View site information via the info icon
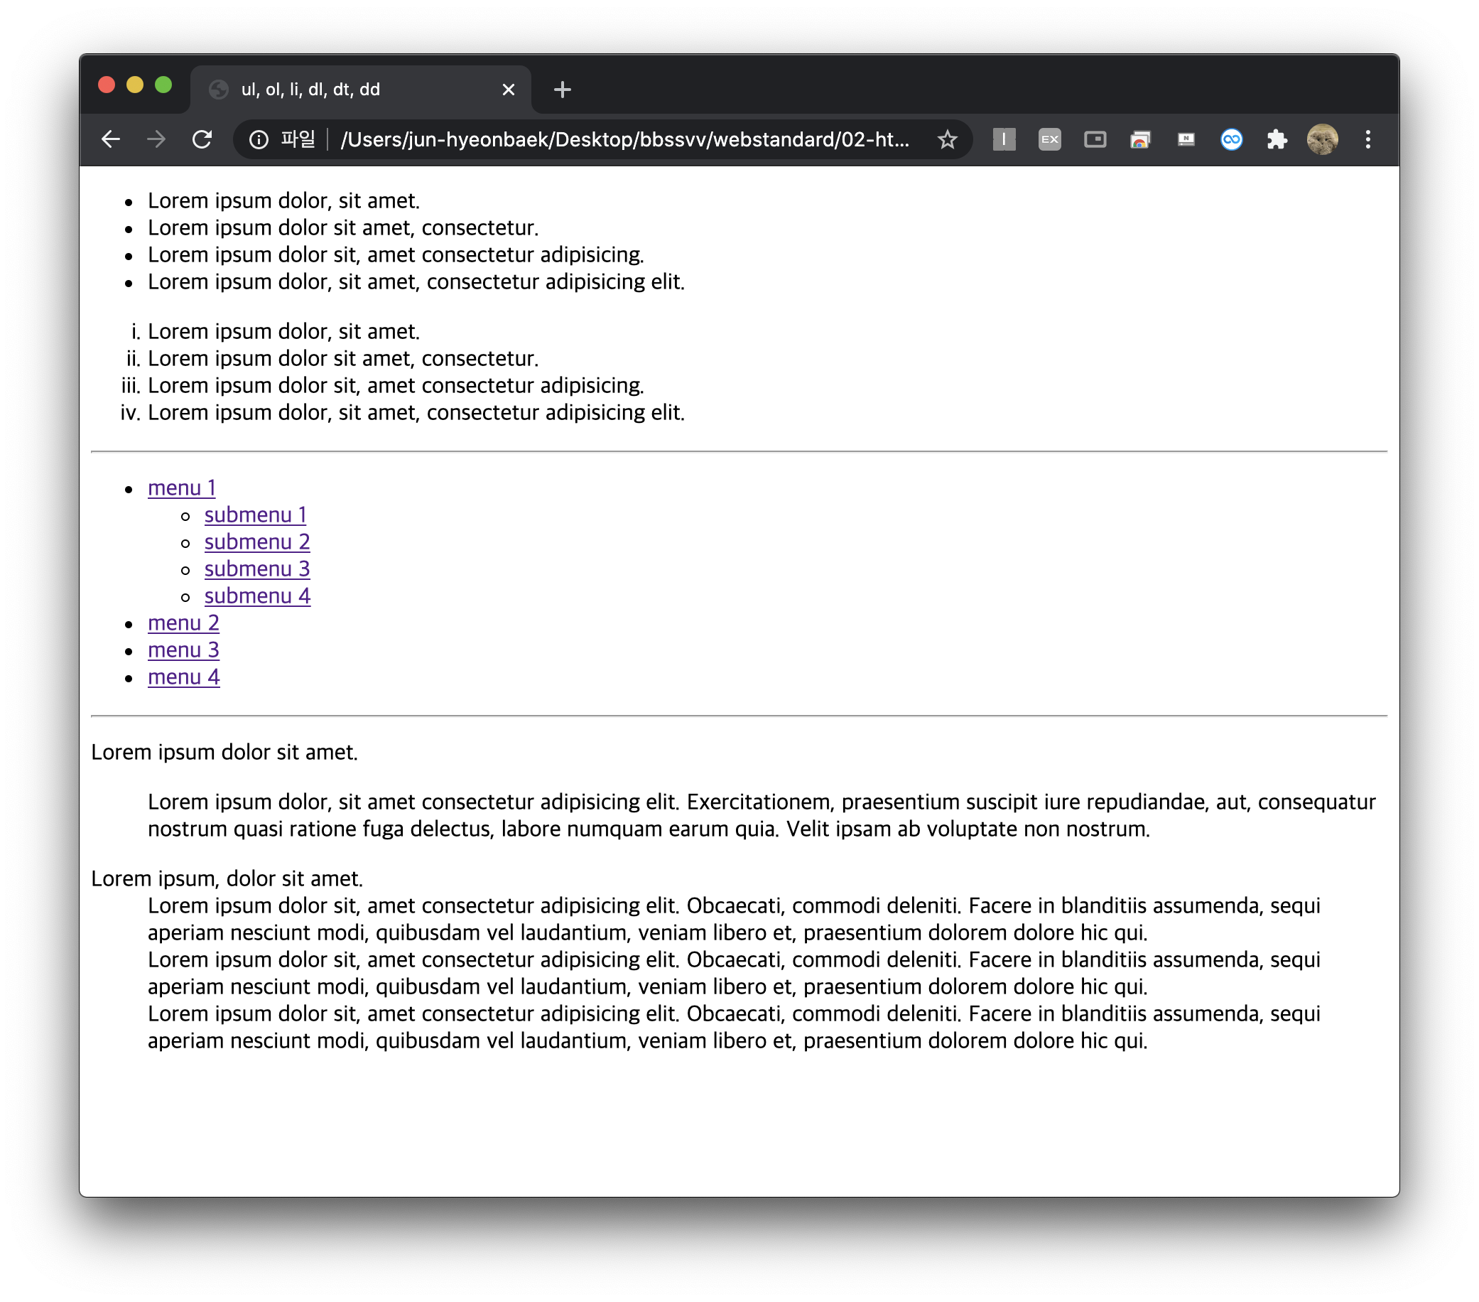 (x=259, y=139)
